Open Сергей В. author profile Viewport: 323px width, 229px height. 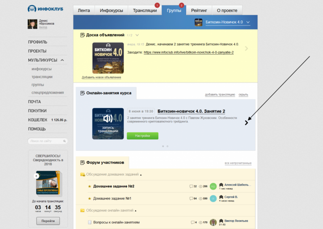click(x=231, y=197)
